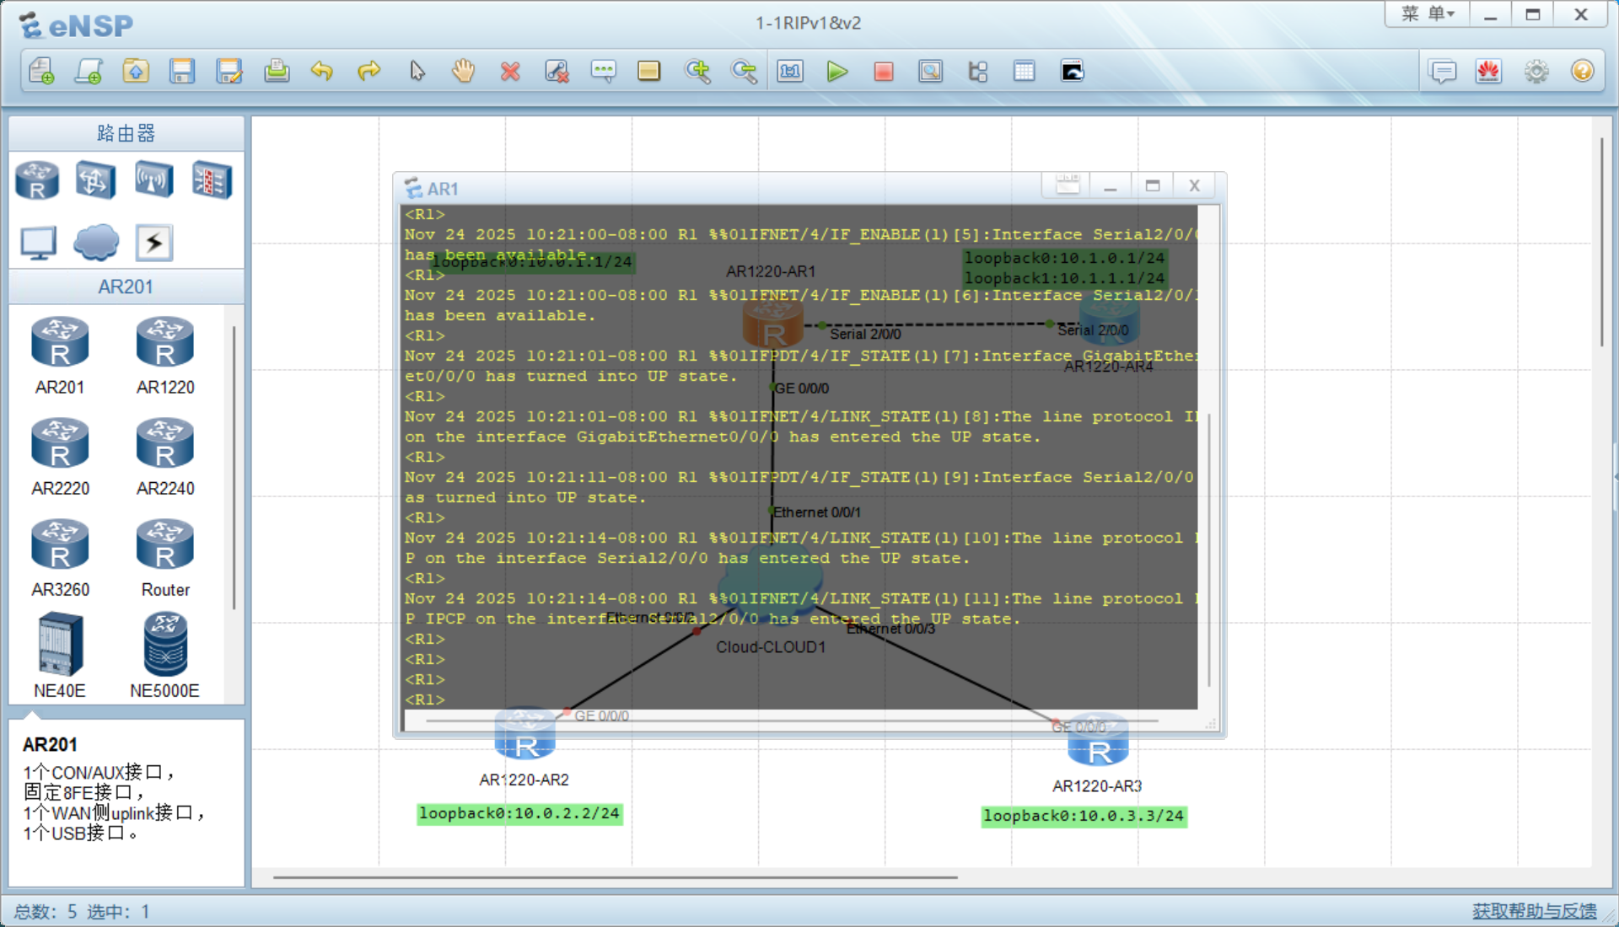Open the 菜单 dropdown menu
1619x927 pixels.
pos(1428,14)
